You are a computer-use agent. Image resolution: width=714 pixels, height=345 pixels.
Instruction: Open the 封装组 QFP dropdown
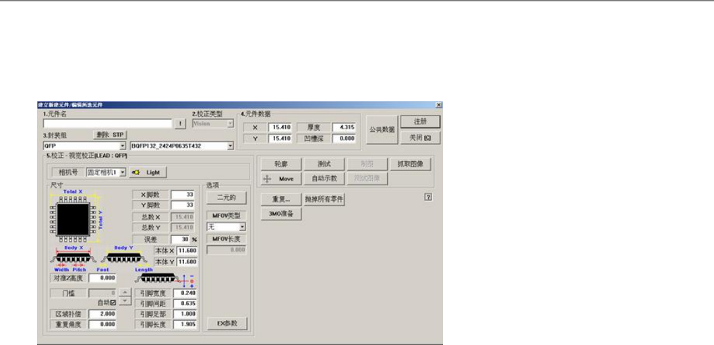[x=123, y=146]
